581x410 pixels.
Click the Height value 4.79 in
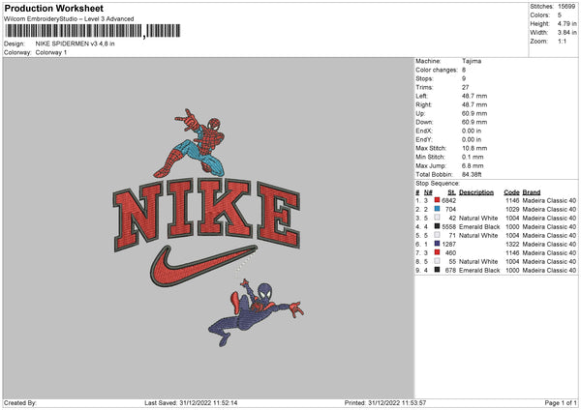coord(566,23)
